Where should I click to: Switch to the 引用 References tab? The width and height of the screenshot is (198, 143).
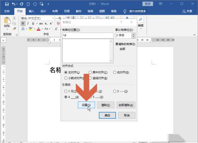coord(67,11)
